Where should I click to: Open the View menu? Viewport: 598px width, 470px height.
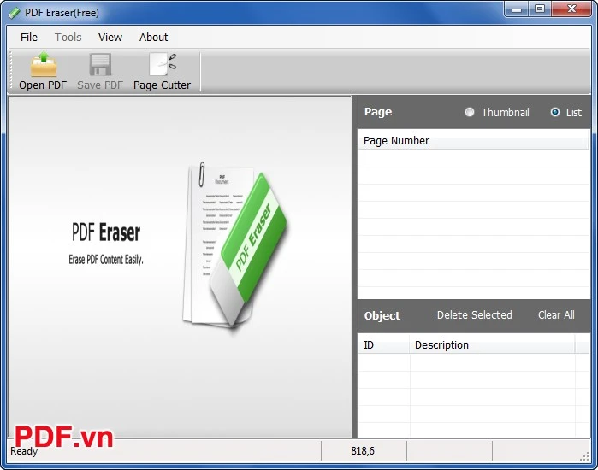pyautogui.click(x=110, y=38)
